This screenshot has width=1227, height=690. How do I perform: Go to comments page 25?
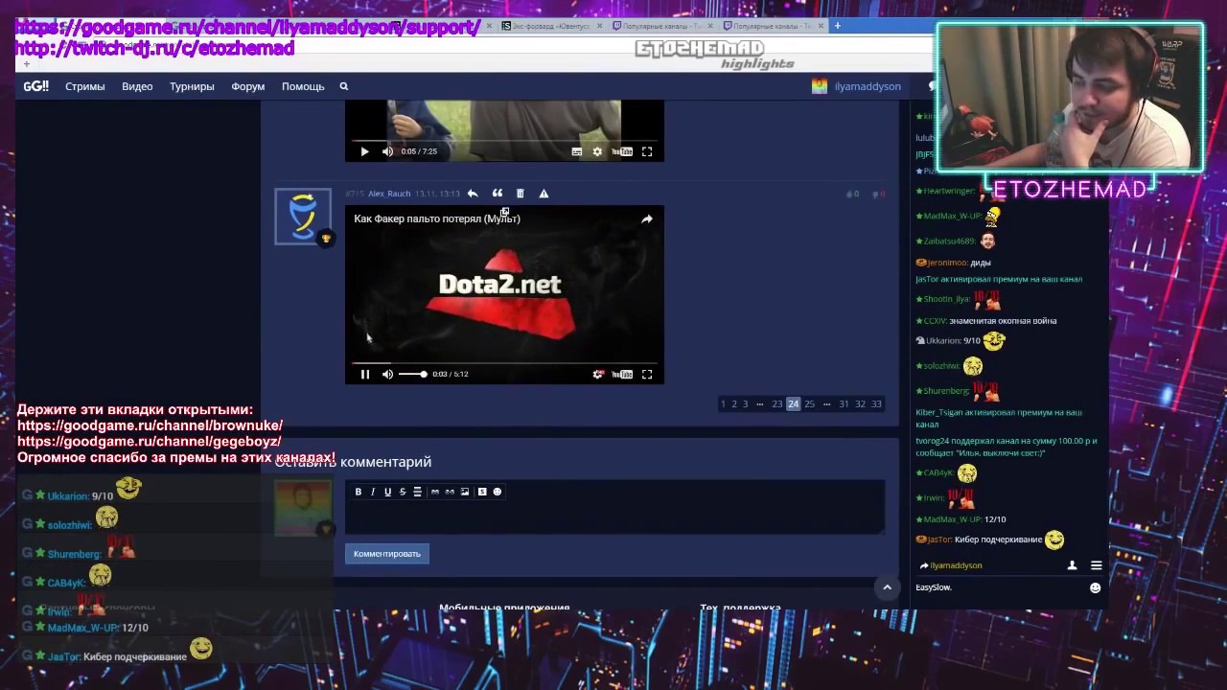point(809,404)
